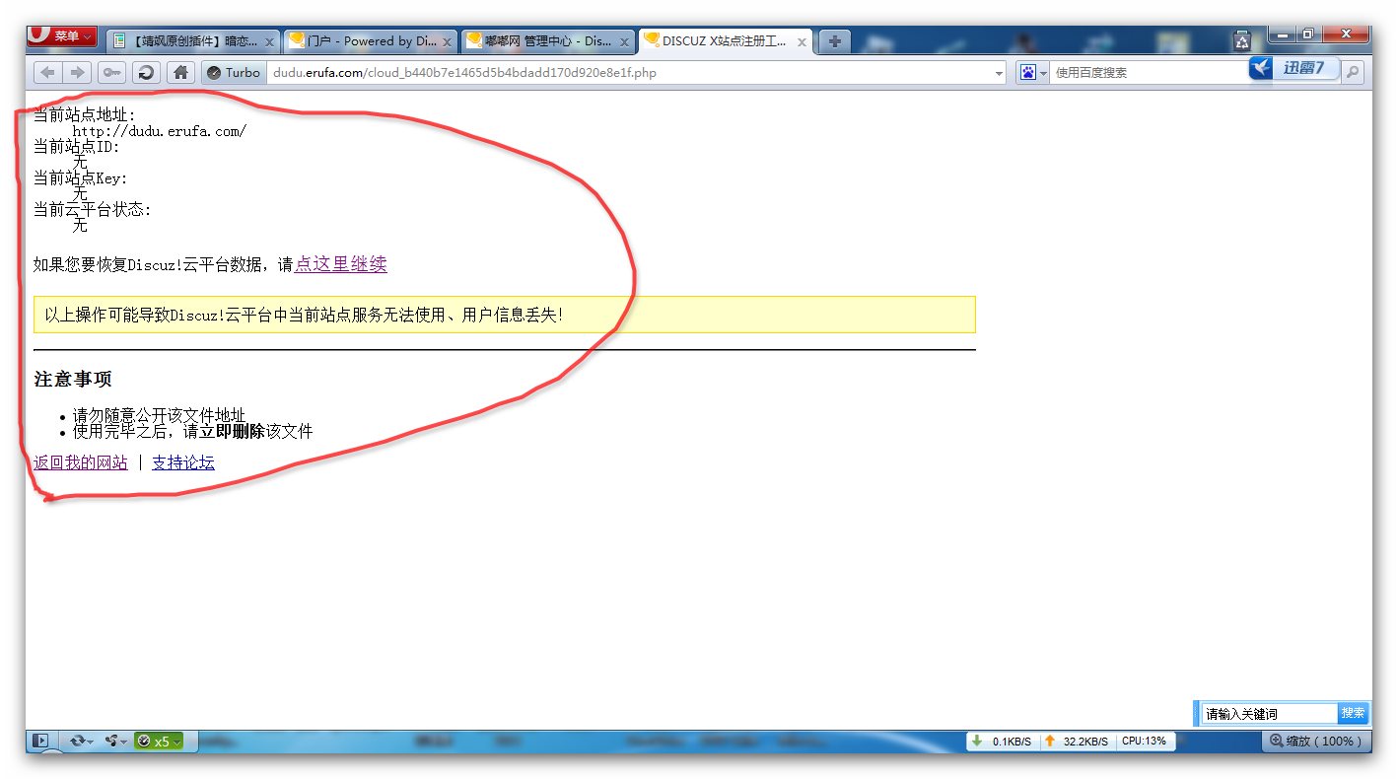The width and height of the screenshot is (1398, 779).
Task: Expand the address bar history dropdown arrow
Action: [x=999, y=73]
